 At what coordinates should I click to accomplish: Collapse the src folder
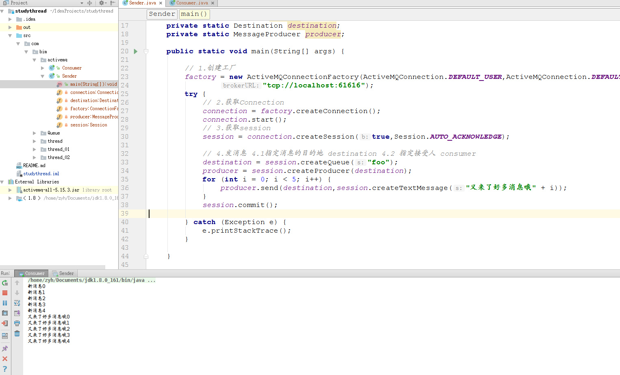point(10,35)
